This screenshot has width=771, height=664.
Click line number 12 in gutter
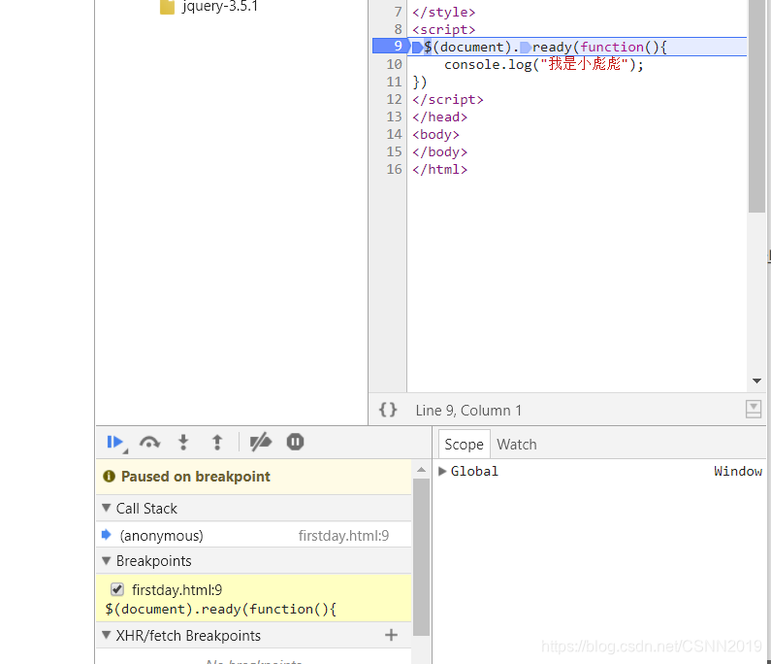(394, 99)
